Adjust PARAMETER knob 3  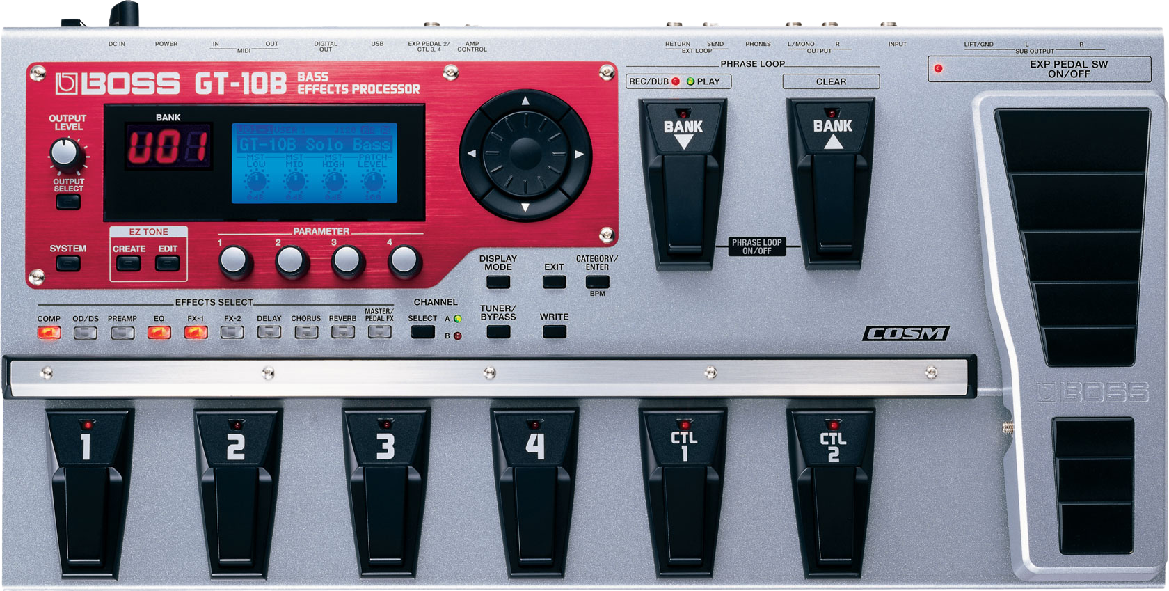tap(347, 261)
